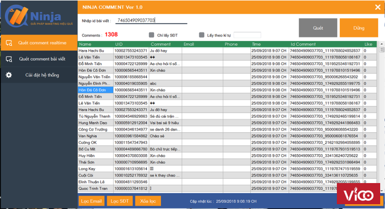Select the Nguyễn Văn Triển row

(227, 77)
